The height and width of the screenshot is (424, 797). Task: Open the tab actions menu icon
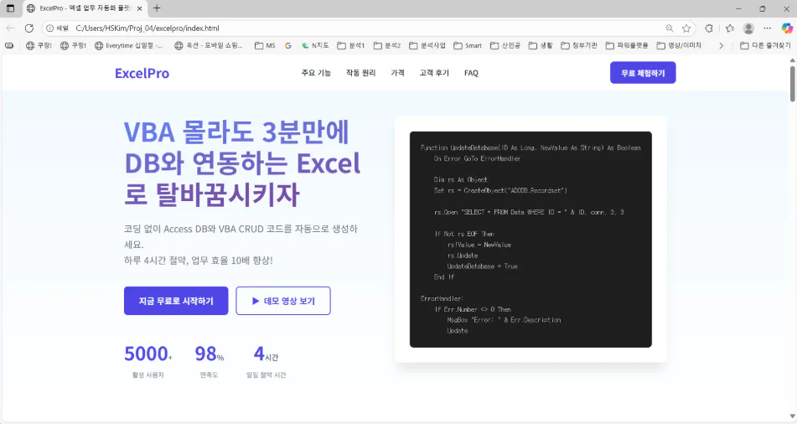click(10, 8)
